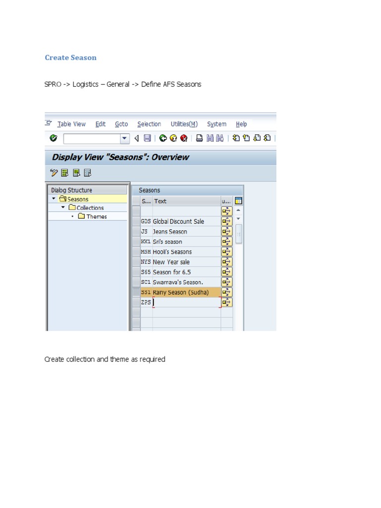Open the command field dropdown arrow
This screenshot has width=381, height=508.
[x=125, y=139]
